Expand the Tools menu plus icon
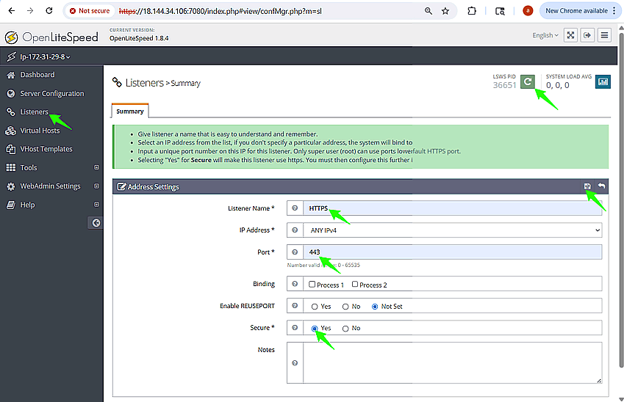 96,167
